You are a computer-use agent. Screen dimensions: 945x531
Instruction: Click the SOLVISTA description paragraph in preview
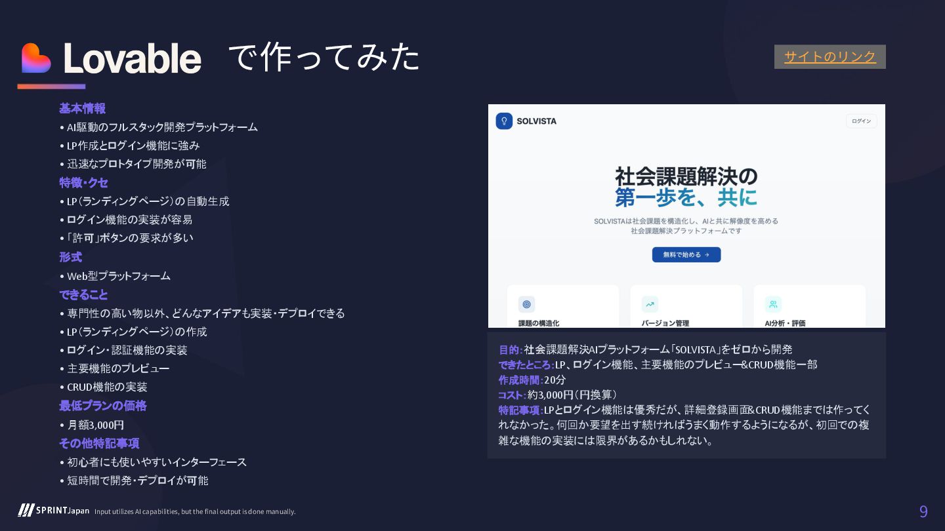coord(686,226)
